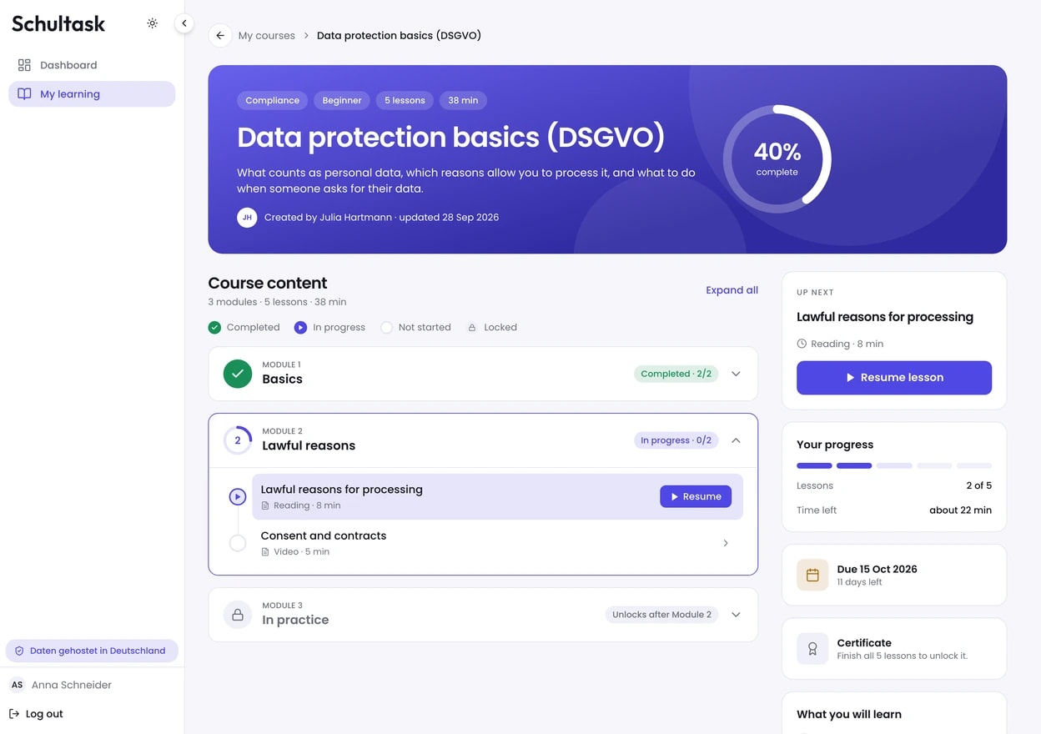Collapse Module 2 Lawful reasons with its chevron

point(736,440)
